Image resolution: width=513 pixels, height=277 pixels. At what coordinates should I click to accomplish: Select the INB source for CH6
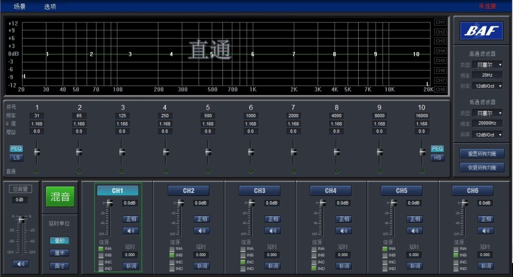(x=456, y=255)
